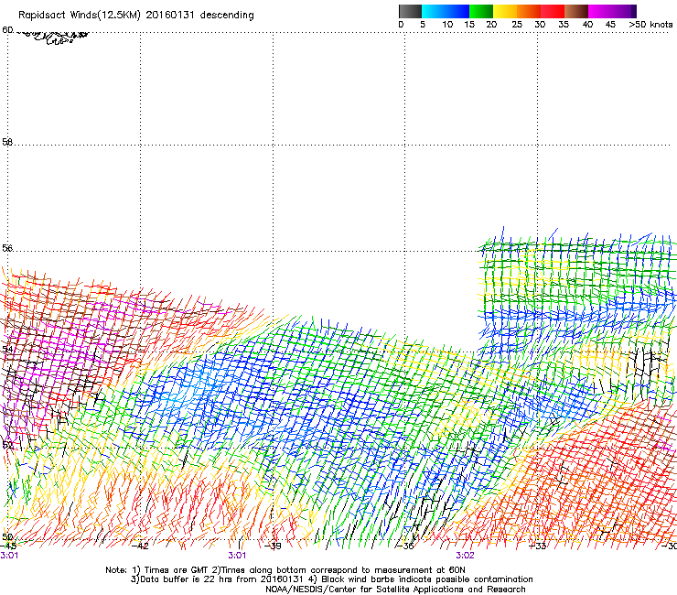Click the '>50 knots' legend label

point(650,25)
